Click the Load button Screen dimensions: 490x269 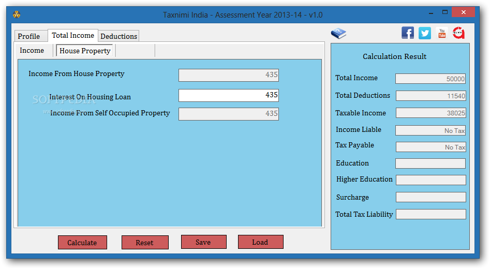pyautogui.click(x=260, y=242)
